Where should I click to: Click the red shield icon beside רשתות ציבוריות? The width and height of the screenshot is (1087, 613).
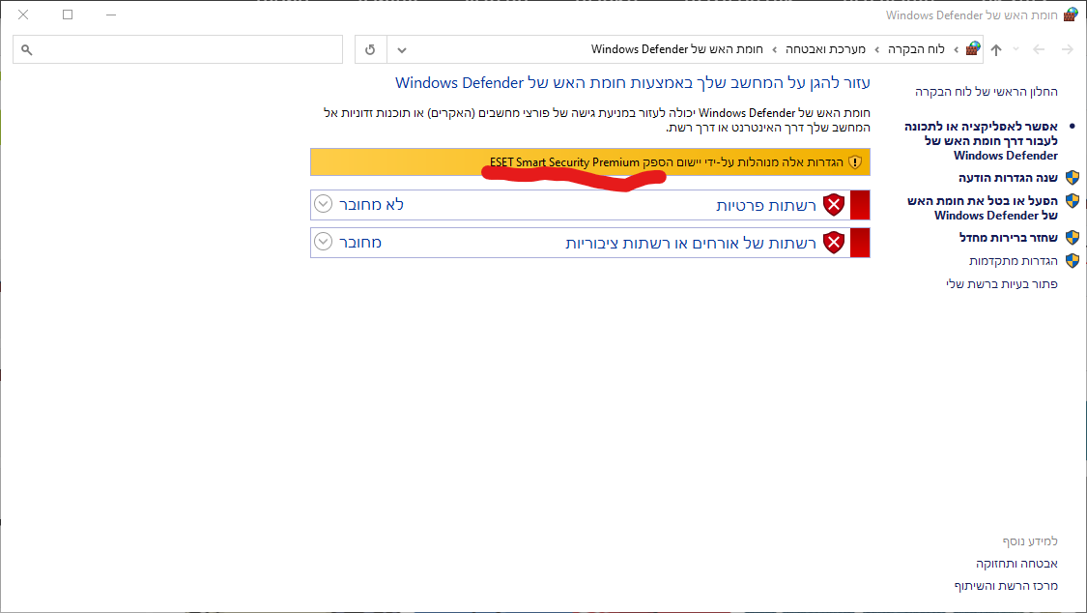(x=833, y=243)
